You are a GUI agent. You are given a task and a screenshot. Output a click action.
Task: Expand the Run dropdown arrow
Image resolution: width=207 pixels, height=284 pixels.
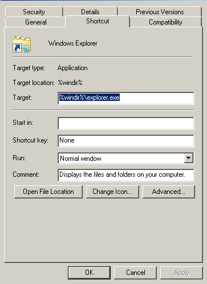tap(189, 158)
